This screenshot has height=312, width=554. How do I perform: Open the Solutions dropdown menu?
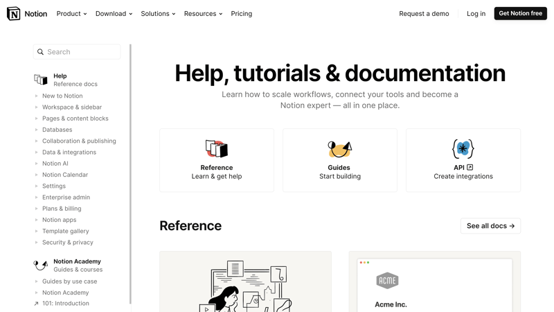[x=158, y=14]
